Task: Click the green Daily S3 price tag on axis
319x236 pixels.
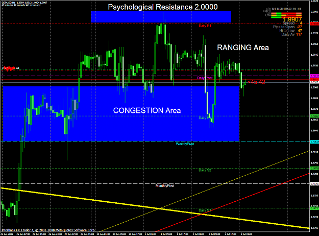Action: 314,208
